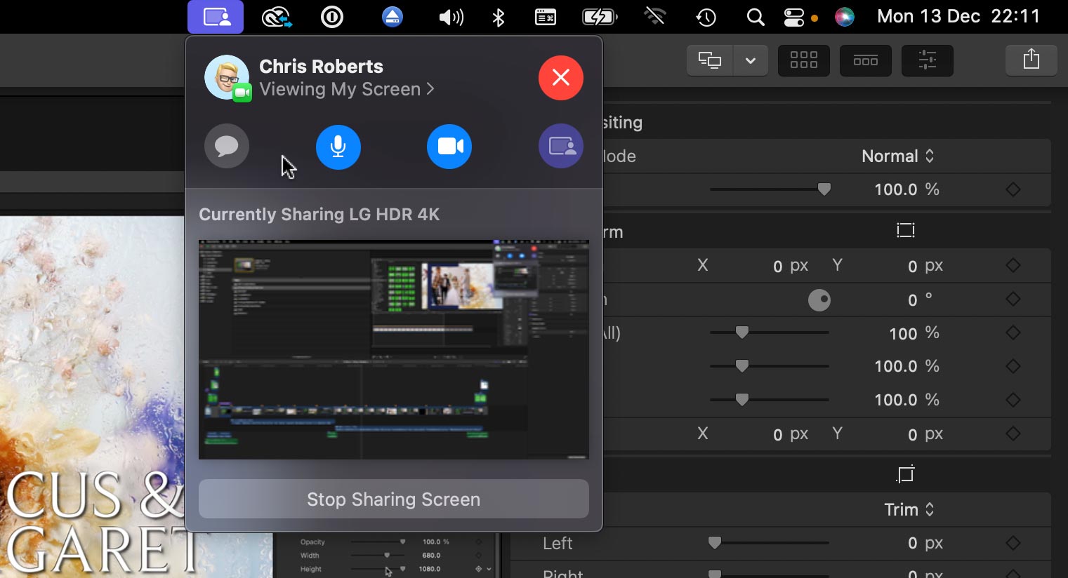Launch Siri from the menu bar
Screen dimensions: 1068x578
(845, 17)
